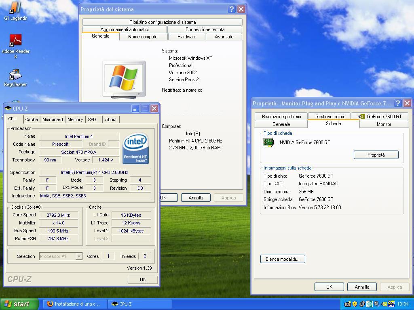Click the Instructions field MMX, SSE, SSE2, SSE3
414x310 pixels.
(x=95, y=196)
